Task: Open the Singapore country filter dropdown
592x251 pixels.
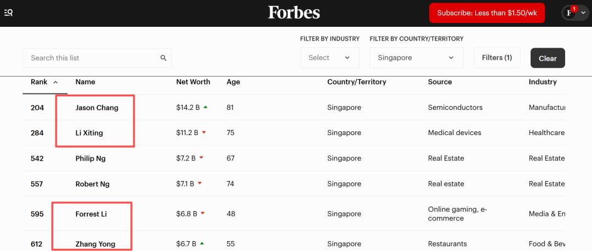Action: tap(416, 57)
